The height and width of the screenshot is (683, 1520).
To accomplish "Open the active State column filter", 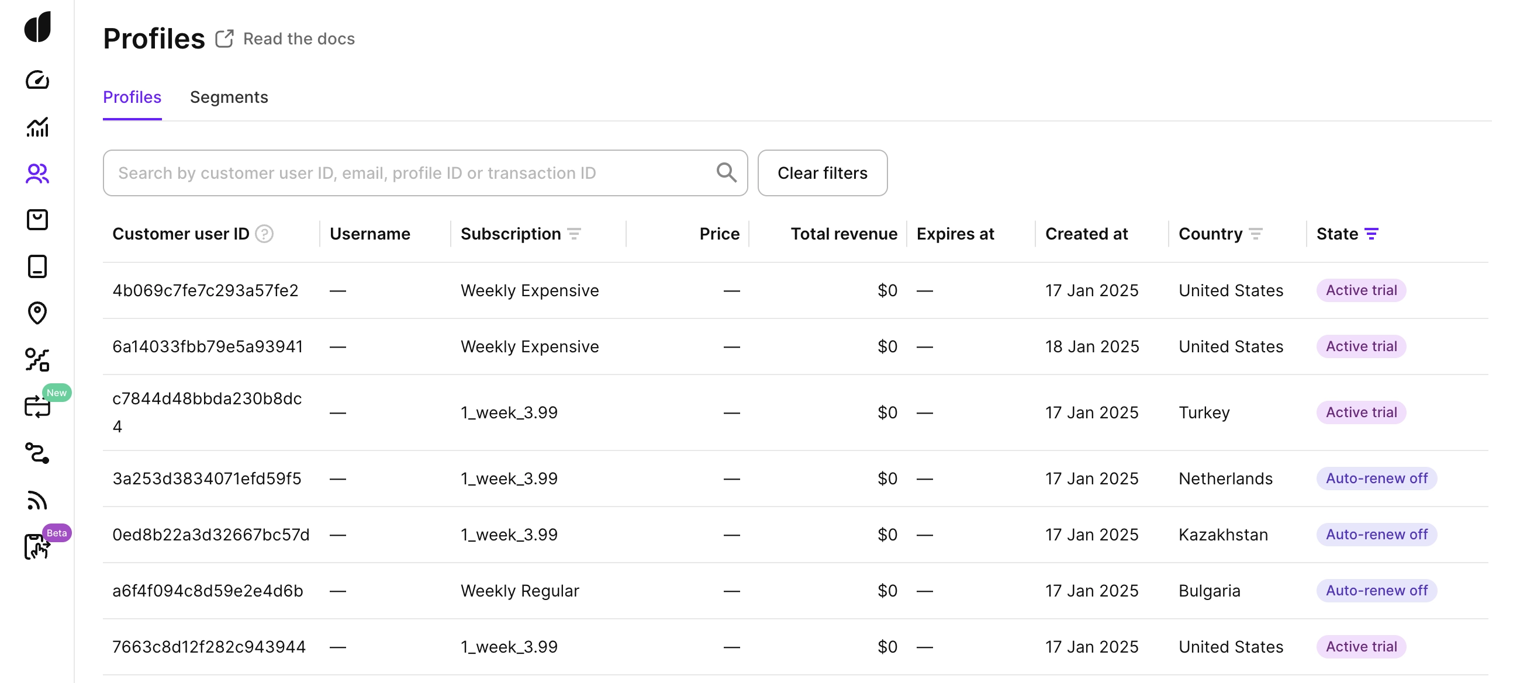I will [x=1372, y=234].
